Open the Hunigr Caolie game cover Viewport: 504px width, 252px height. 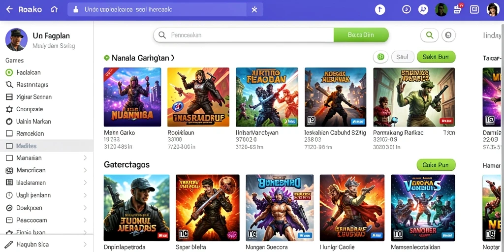[352, 208]
